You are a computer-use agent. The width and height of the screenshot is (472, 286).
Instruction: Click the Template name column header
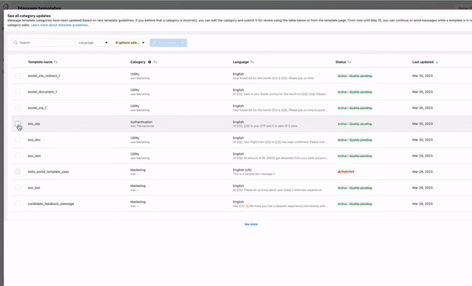(x=40, y=62)
